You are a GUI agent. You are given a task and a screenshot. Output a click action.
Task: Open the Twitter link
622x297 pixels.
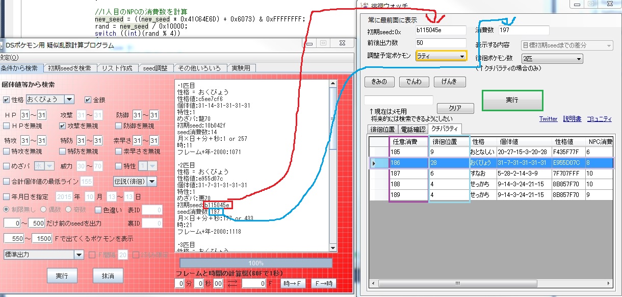[x=549, y=119]
